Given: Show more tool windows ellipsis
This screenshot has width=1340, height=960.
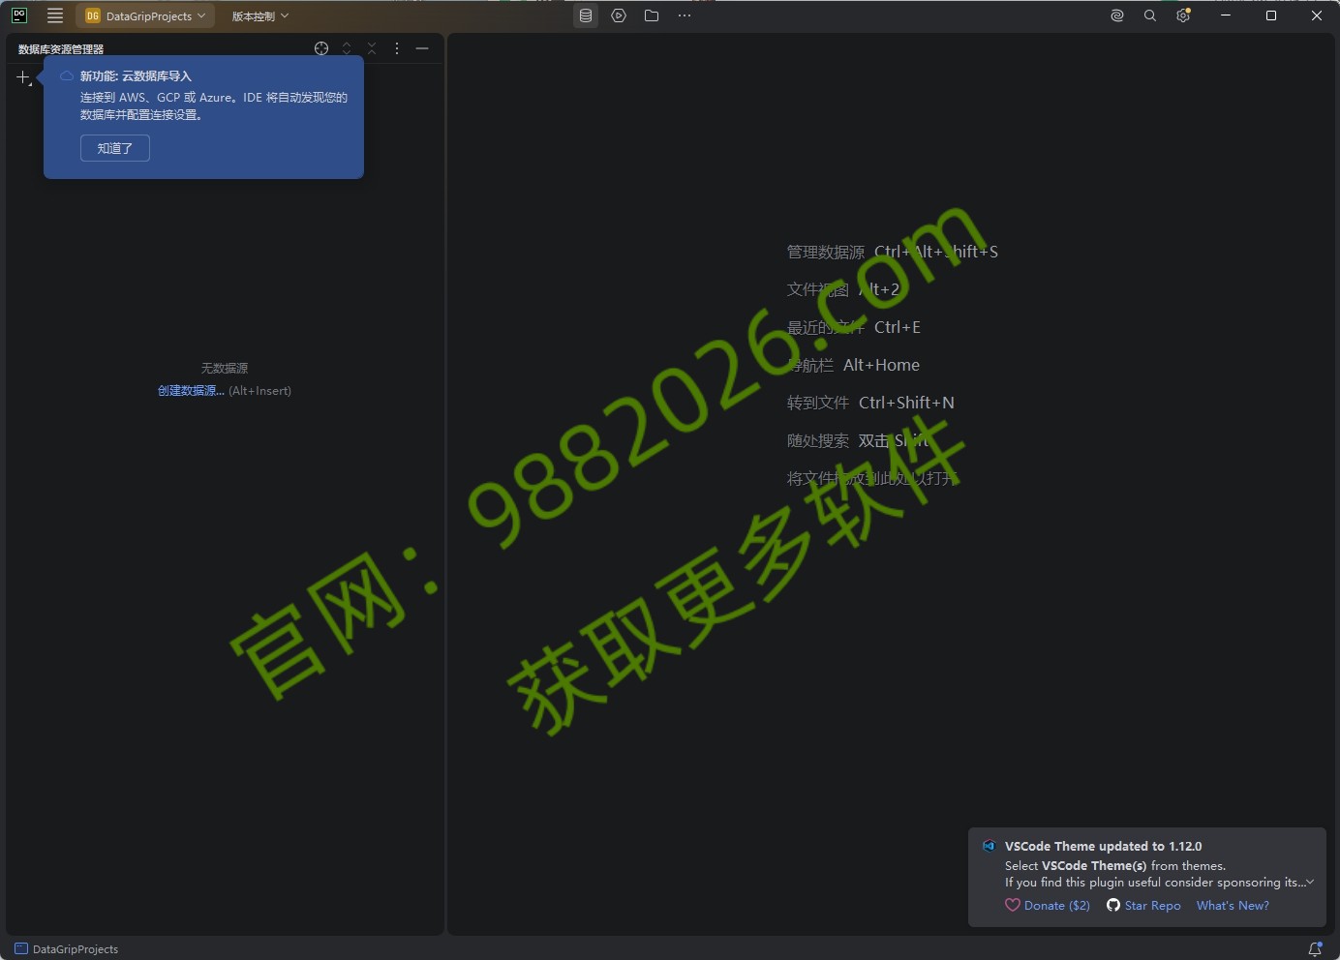Looking at the screenshot, I should point(685,15).
